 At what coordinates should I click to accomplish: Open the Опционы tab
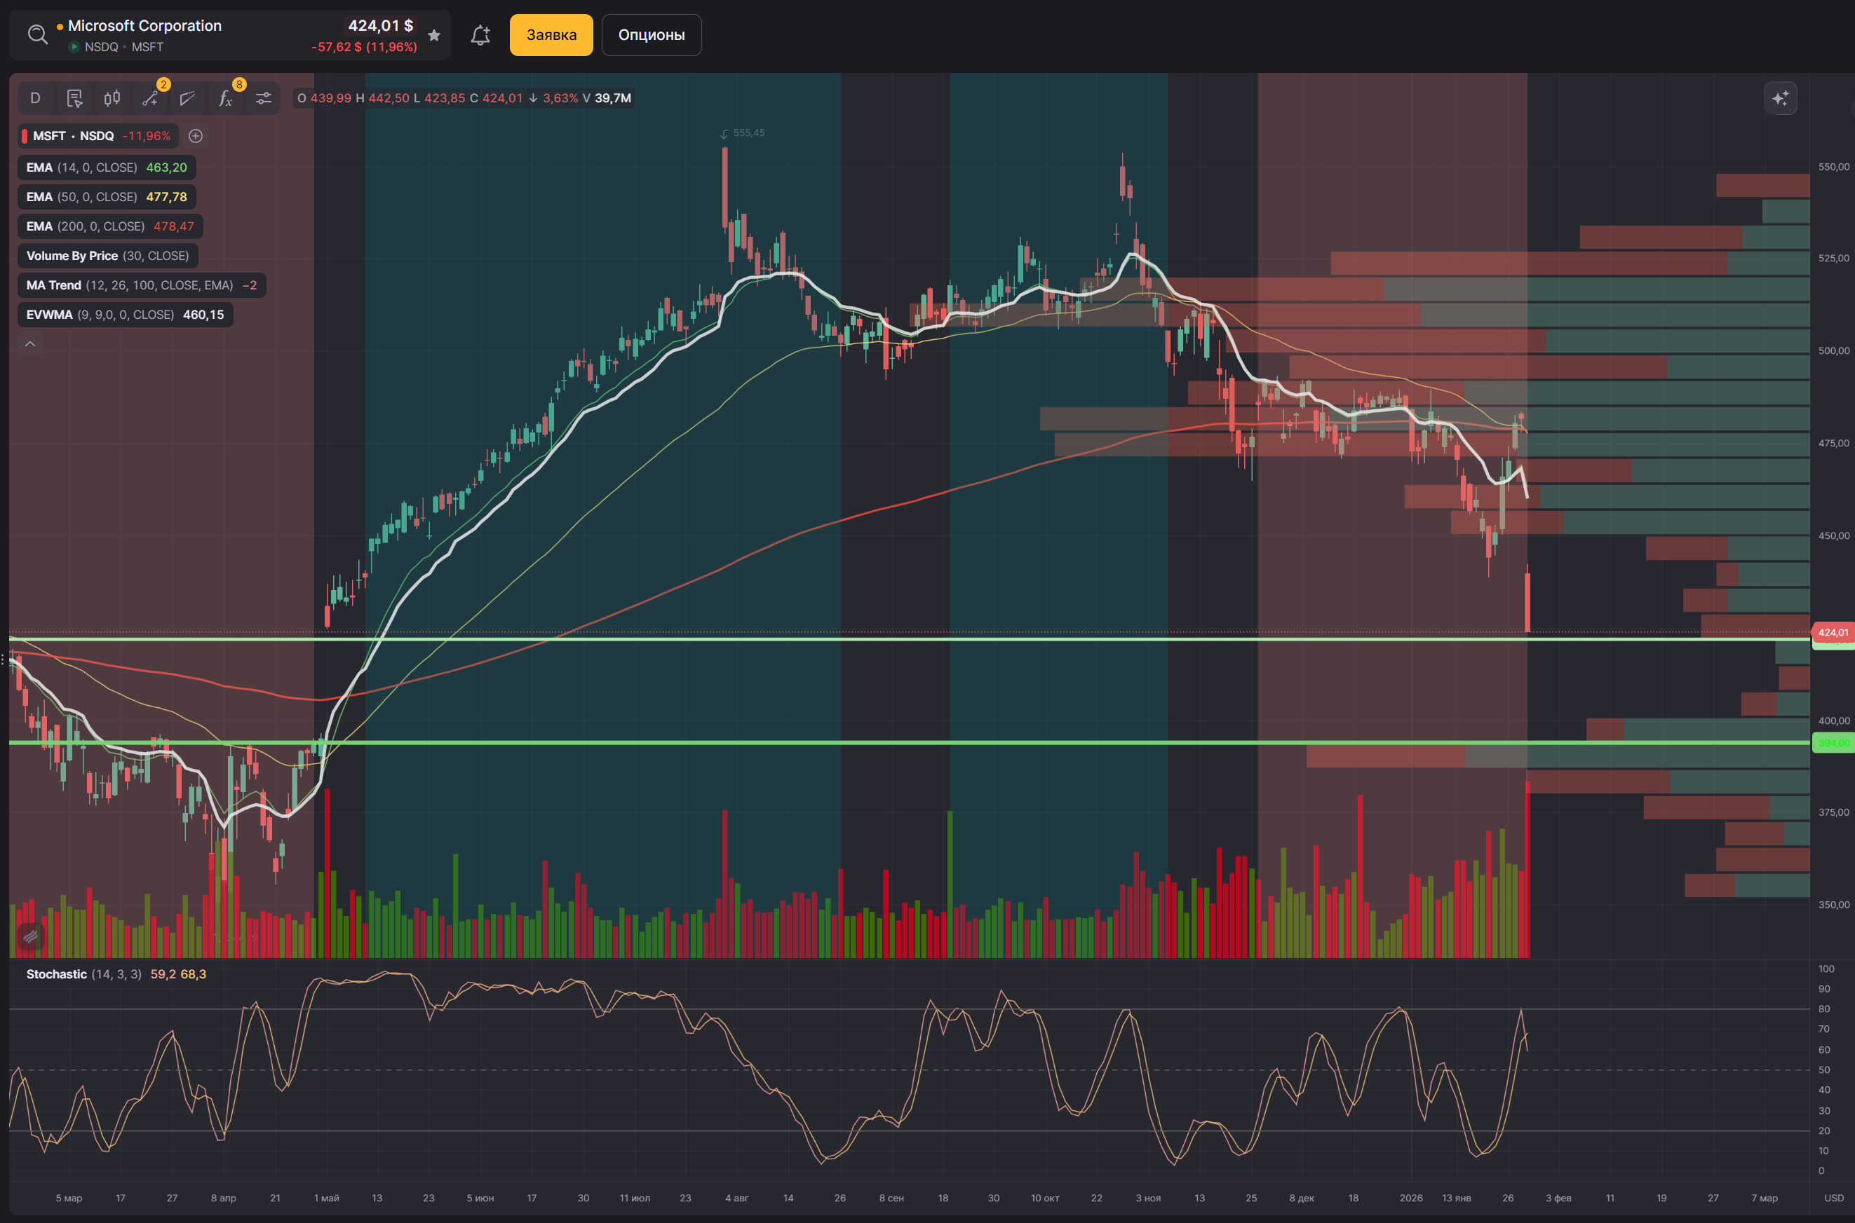652,35
